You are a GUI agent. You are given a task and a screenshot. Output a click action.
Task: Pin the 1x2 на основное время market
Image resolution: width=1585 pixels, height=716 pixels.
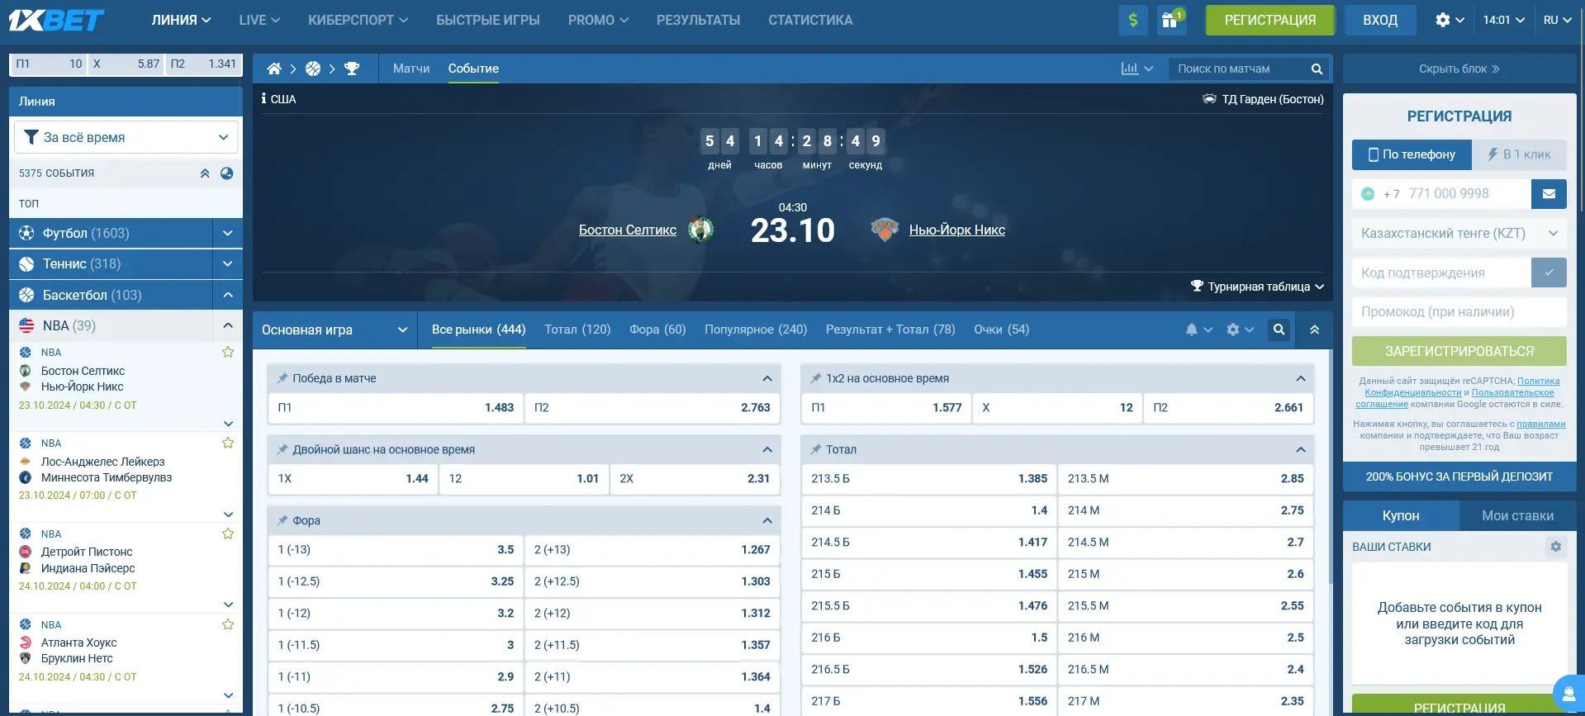816,378
